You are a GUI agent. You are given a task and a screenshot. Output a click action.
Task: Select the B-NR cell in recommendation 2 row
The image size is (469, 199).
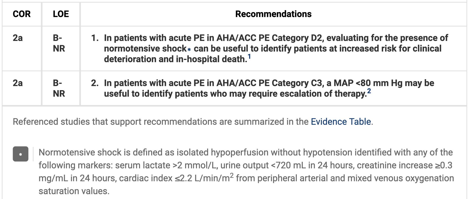(59, 88)
